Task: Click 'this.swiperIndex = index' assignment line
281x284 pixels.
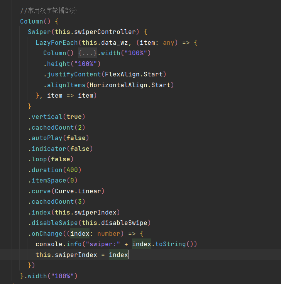Action: click(82, 255)
